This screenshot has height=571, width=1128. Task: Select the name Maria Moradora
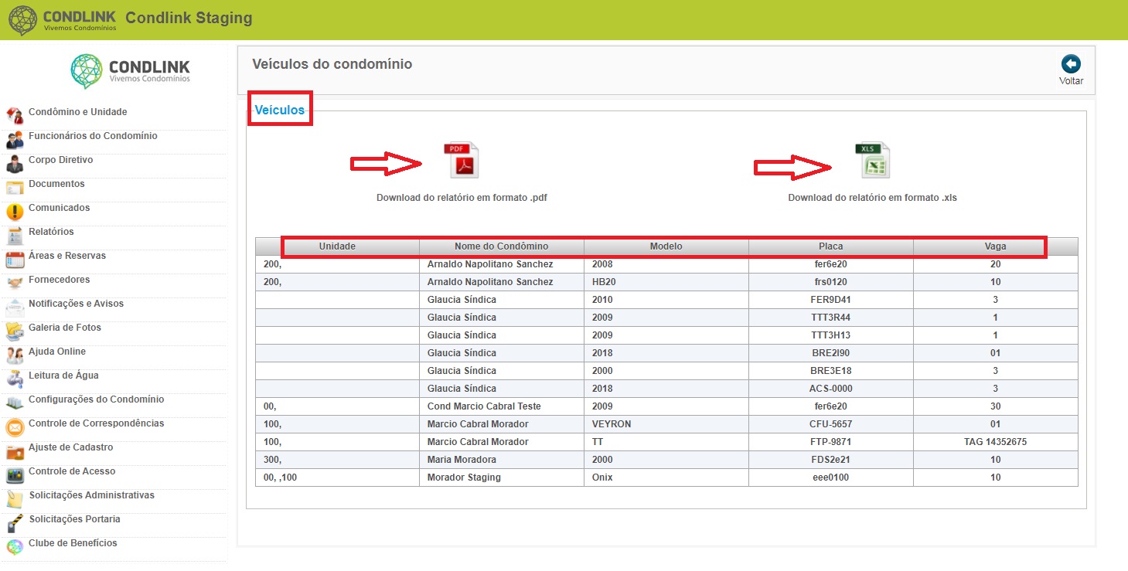click(462, 460)
